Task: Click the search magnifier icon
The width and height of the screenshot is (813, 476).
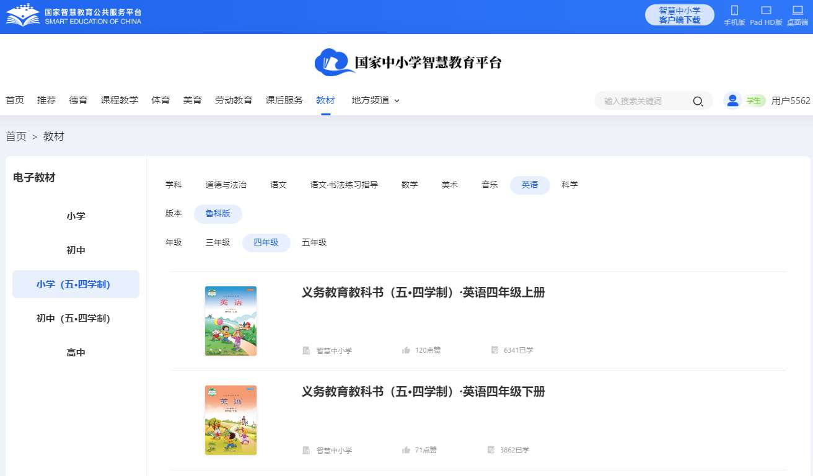Action: [x=698, y=101]
